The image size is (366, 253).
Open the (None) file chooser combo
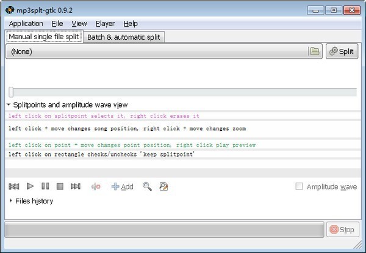[x=164, y=51]
